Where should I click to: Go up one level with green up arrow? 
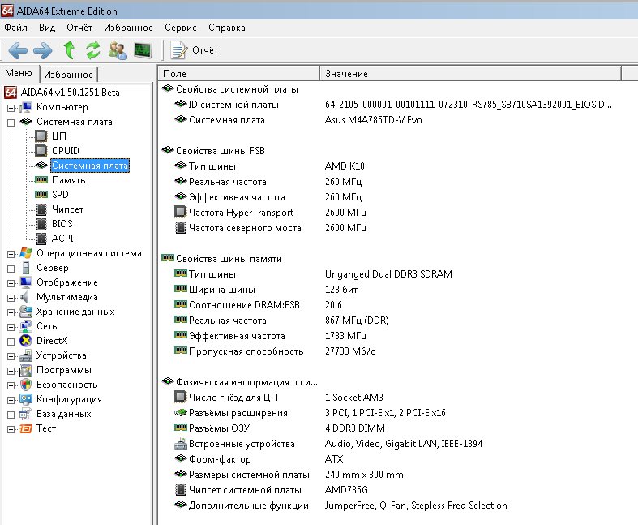[69, 50]
